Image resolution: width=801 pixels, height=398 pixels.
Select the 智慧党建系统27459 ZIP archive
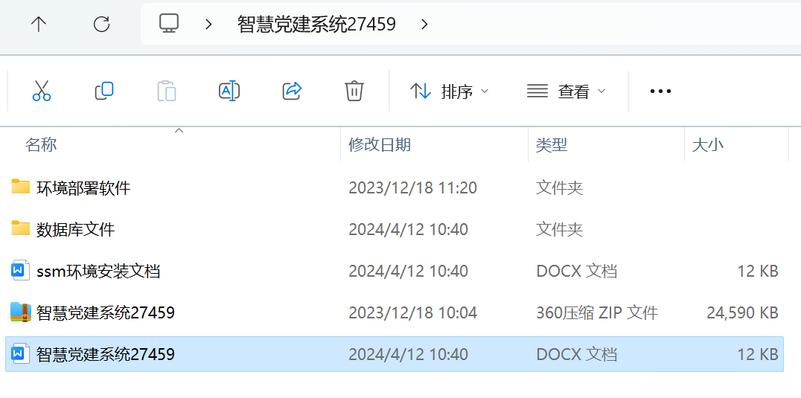pyautogui.click(x=105, y=313)
